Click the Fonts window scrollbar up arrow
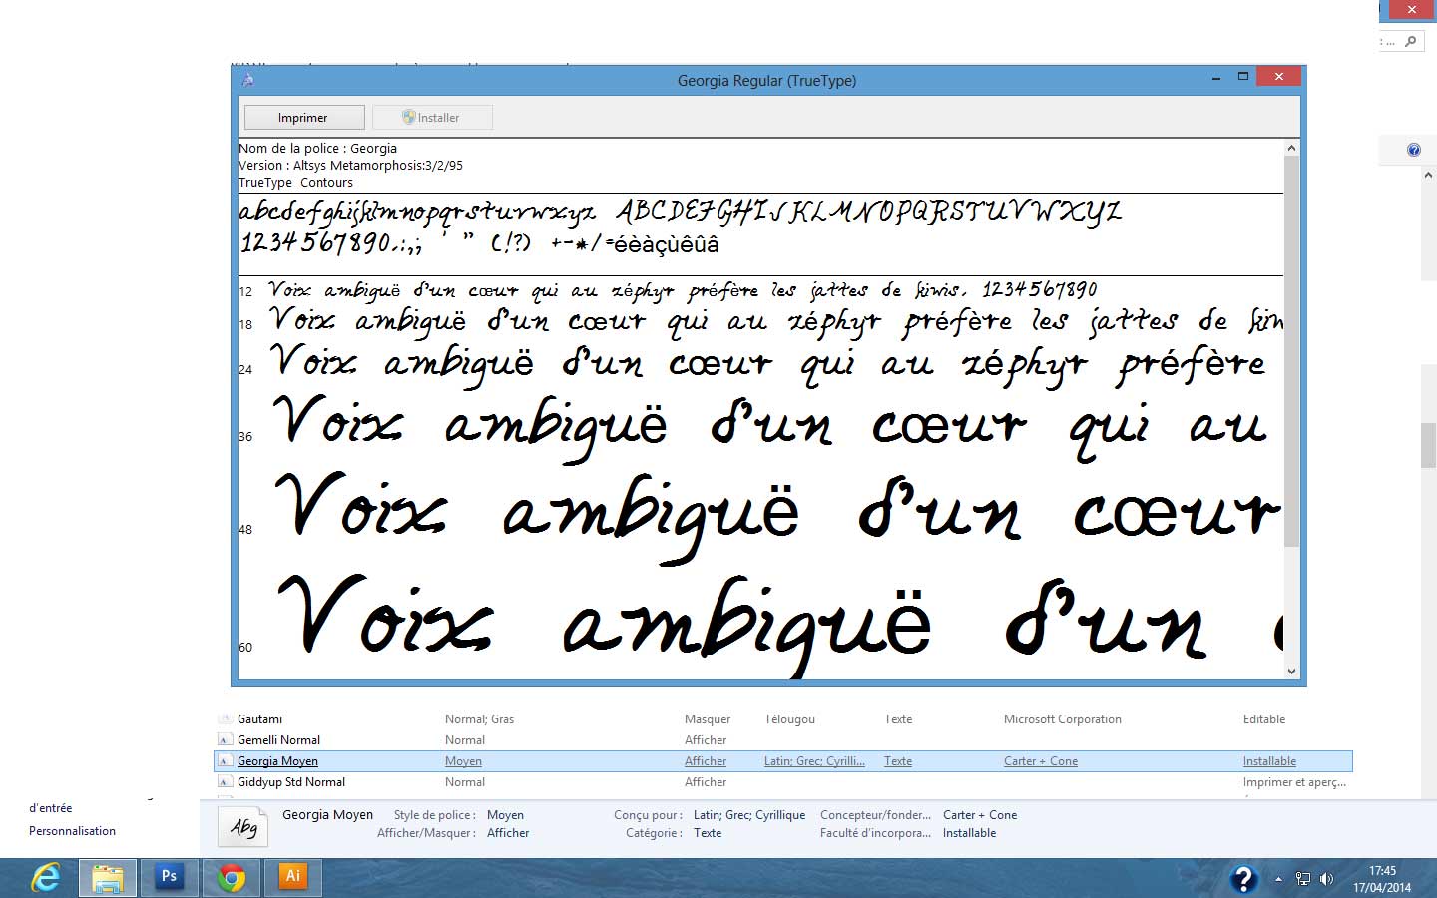The width and height of the screenshot is (1437, 898). pos(1428,174)
